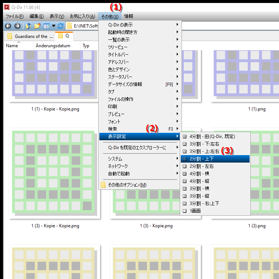The height and width of the screenshot is (279, 279).
Task: Choose 2分割 - 上下 layout icon
Action: (185, 159)
